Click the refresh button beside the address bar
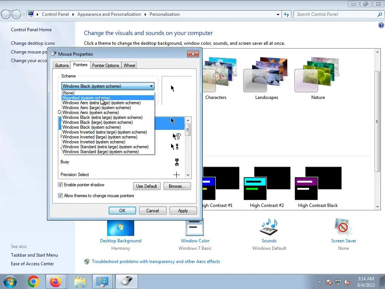The height and width of the screenshot is (289, 385). click(286, 14)
